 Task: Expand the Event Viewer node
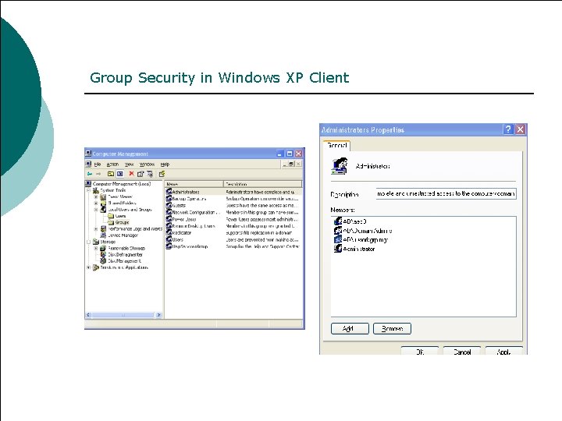[x=96, y=197]
